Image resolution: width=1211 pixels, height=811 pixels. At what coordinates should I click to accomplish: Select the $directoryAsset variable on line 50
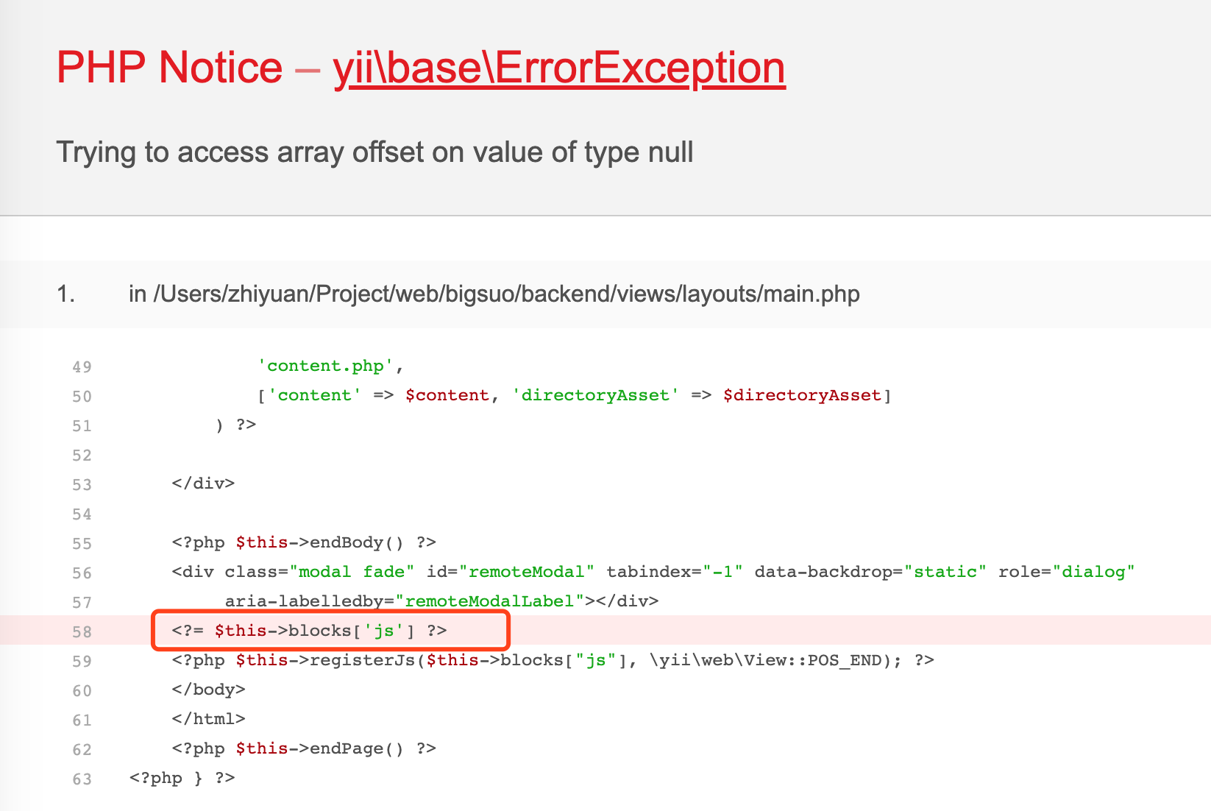[x=802, y=395]
